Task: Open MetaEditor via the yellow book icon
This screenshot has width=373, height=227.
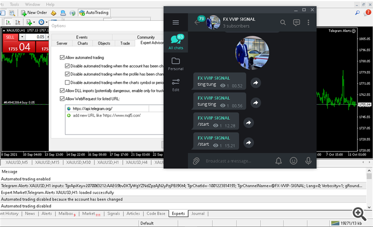Action: pos(54,13)
